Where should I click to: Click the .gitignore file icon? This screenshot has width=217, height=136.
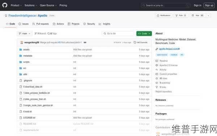21,81
